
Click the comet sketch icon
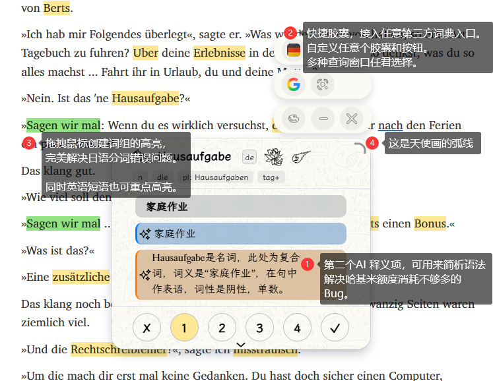click(300, 157)
